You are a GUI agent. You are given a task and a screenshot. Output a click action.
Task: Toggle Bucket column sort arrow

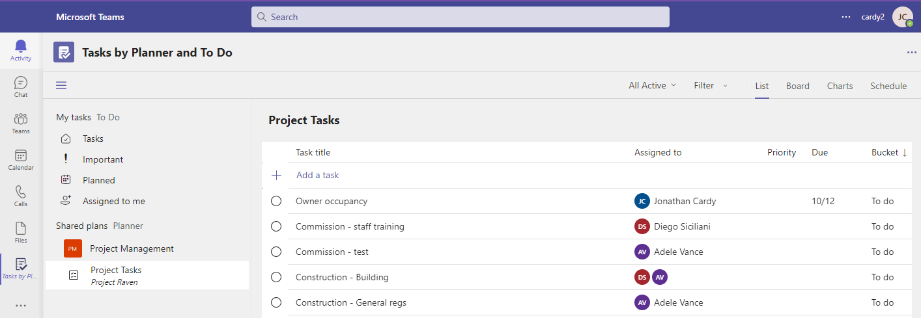(905, 152)
